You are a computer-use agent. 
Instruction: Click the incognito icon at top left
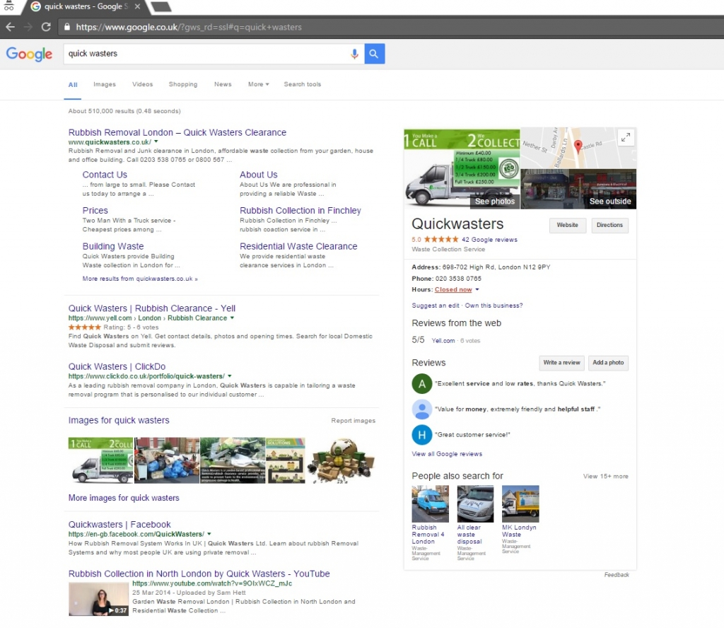pyautogui.click(x=8, y=6)
